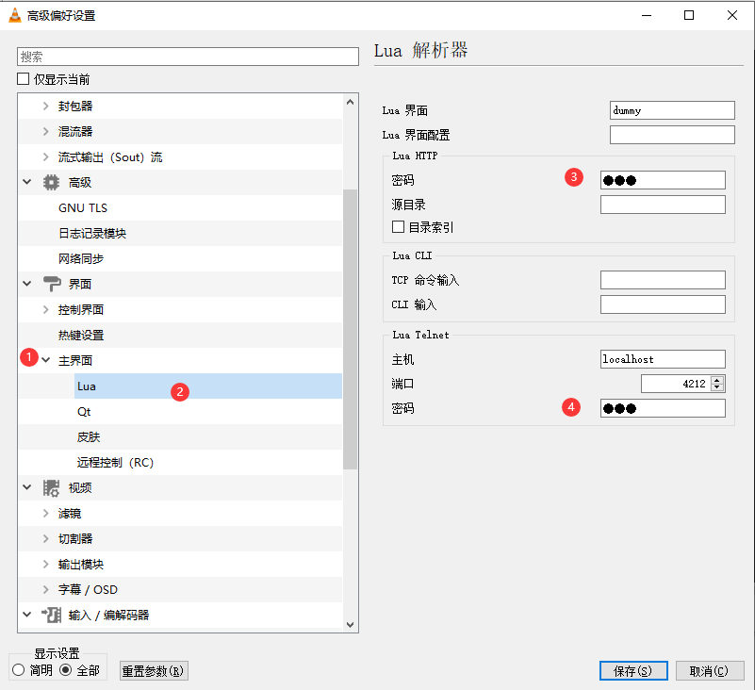Expand the 滤镜 node under 视频
755x690 pixels.
pyautogui.click(x=45, y=513)
